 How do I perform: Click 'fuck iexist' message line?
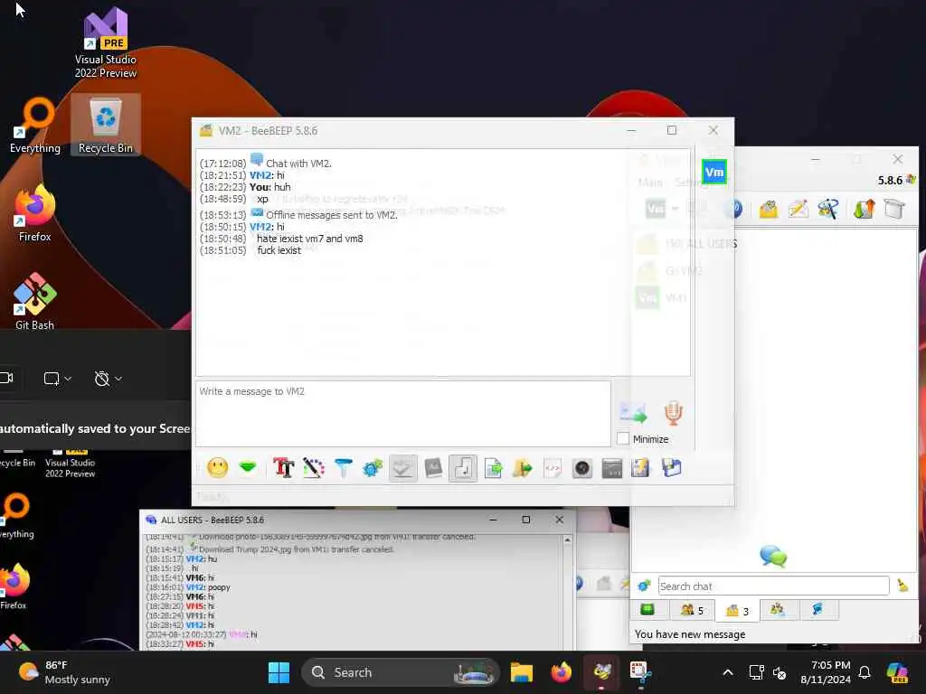coord(279,250)
